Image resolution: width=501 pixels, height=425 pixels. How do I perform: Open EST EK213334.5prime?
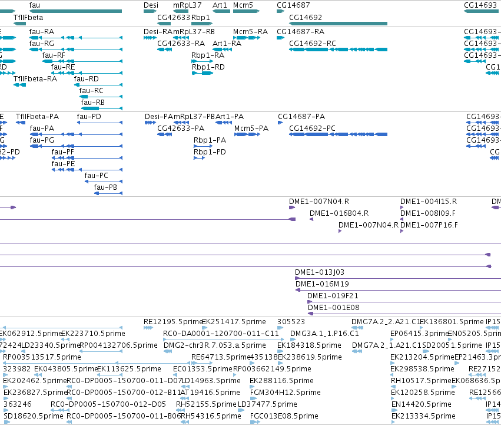click(x=423, y=416)
